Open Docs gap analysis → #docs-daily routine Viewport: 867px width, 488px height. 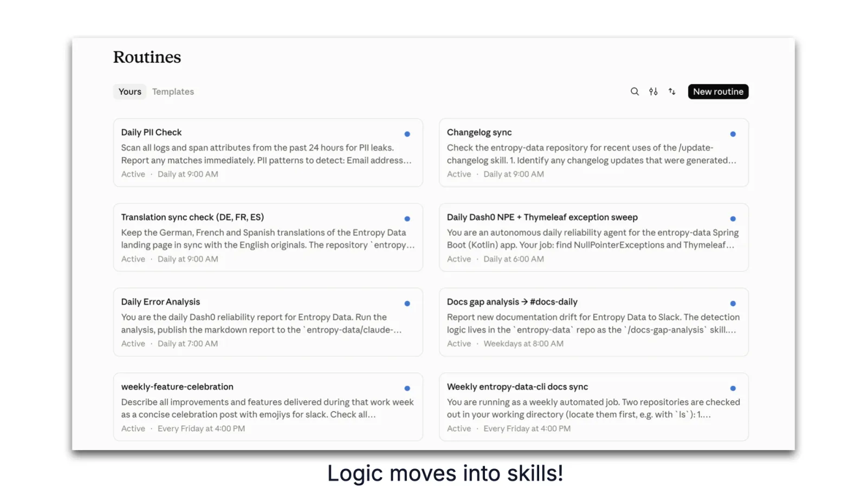pyautogui.click(x=593, y=322)
